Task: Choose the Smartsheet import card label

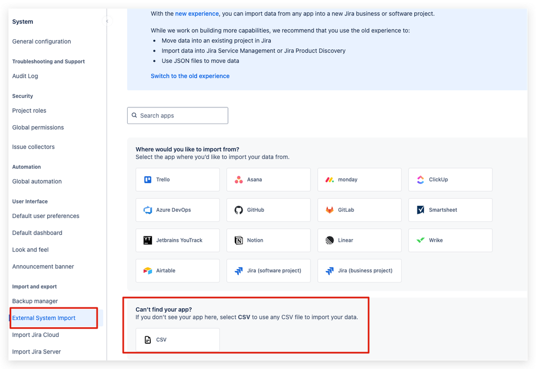Action: [443, 210]
